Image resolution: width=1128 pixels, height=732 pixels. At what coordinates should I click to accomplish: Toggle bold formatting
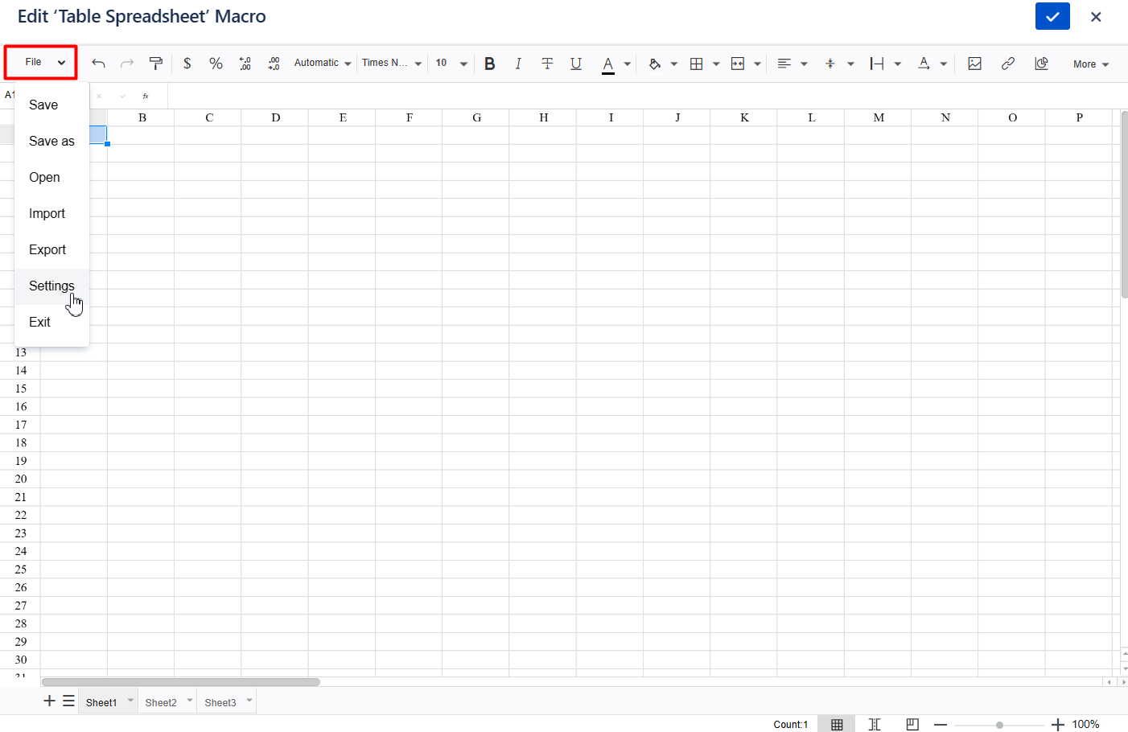click(x=489, y=64)
